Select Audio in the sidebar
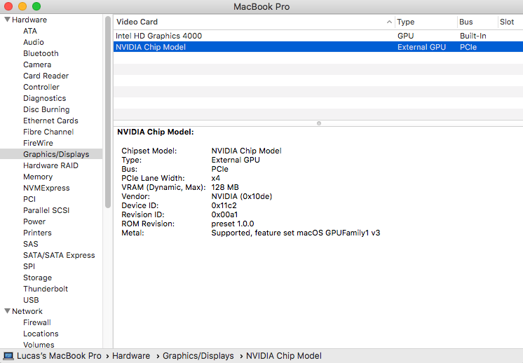 (34, 42)
